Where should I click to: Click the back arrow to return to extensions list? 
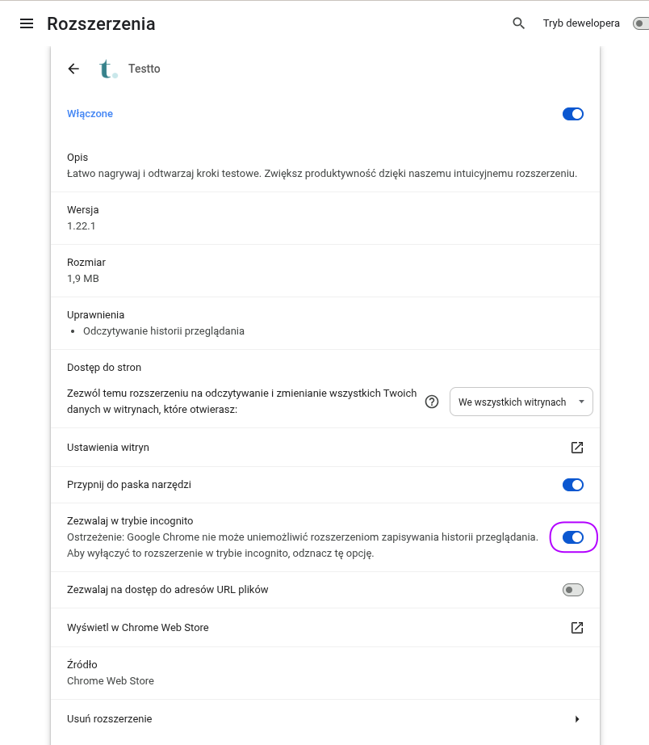(73, 69)
